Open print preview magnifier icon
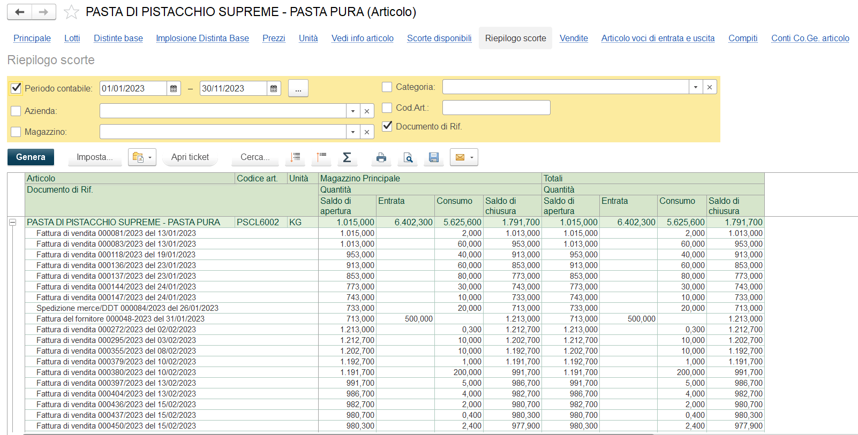This screenshot has width=858, height=435. pos(408,157)
